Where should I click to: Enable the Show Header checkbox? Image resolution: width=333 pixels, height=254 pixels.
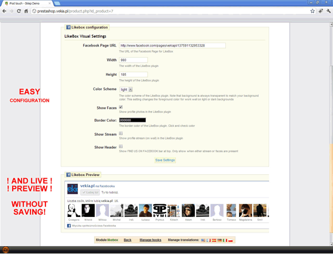point(121,147)
